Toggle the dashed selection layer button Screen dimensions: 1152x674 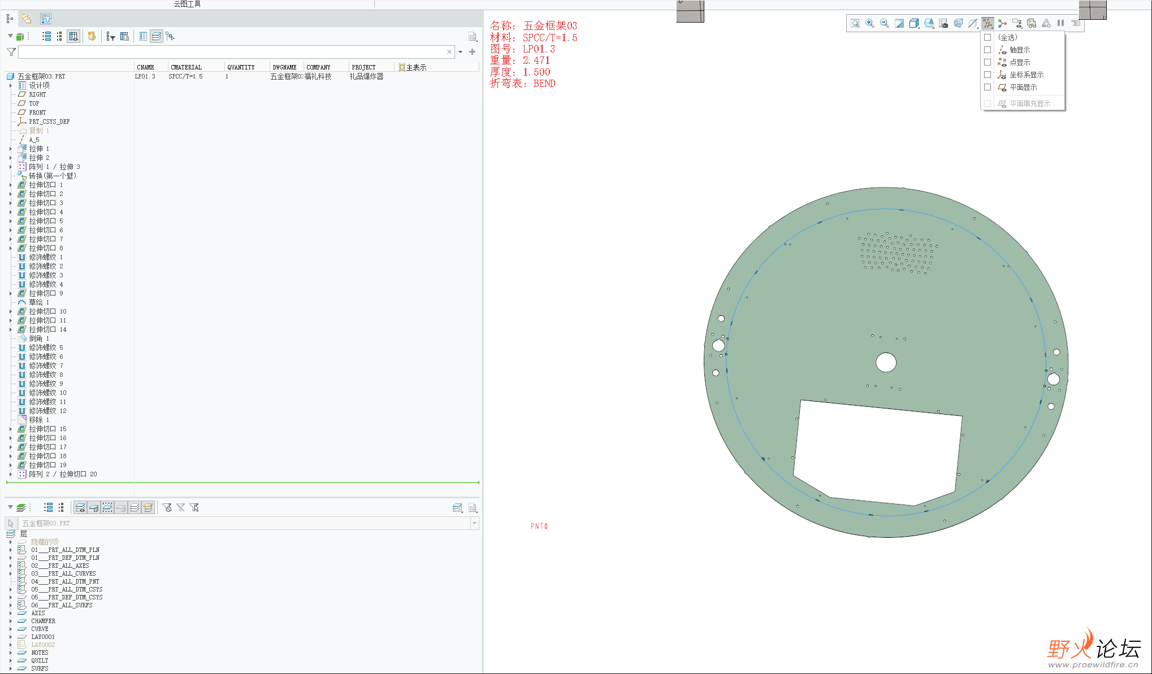(107, 507)
